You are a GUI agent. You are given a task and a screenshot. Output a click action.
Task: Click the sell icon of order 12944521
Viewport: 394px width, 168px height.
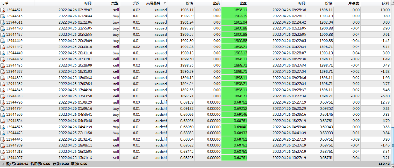click(x=2, y=10)
